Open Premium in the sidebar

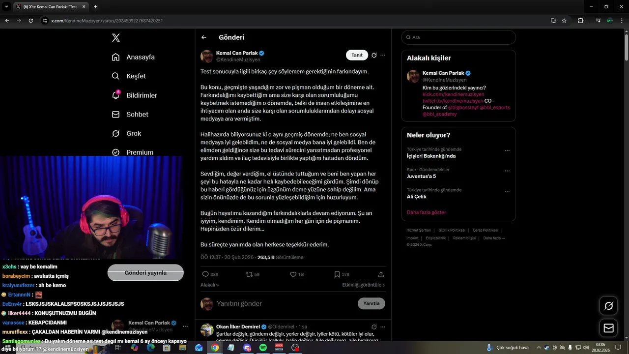point(133,152)
